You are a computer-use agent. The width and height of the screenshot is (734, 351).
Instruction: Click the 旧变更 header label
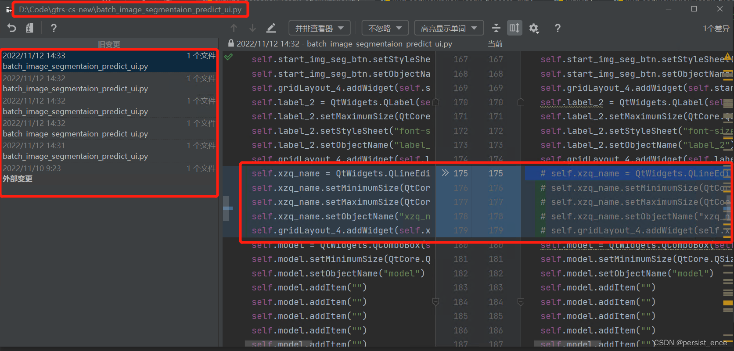[x=109, y=44]
